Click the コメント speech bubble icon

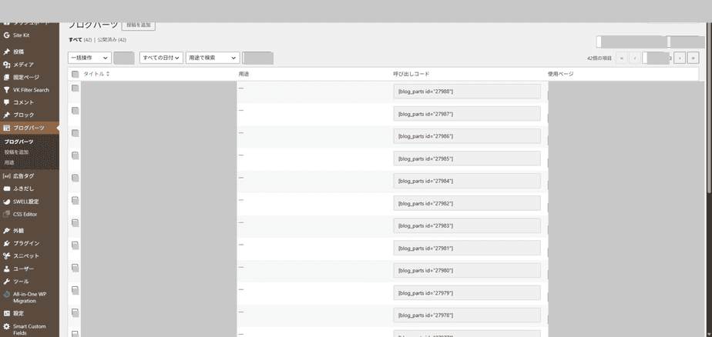pos(6,102)
